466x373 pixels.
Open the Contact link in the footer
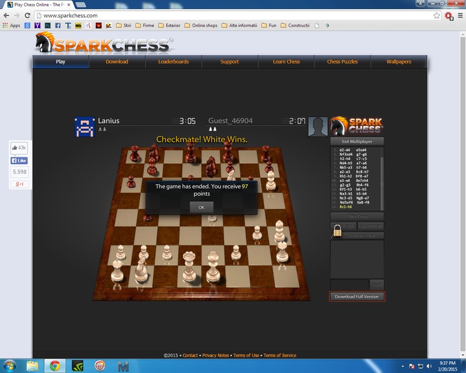click(x=190, y=355)
